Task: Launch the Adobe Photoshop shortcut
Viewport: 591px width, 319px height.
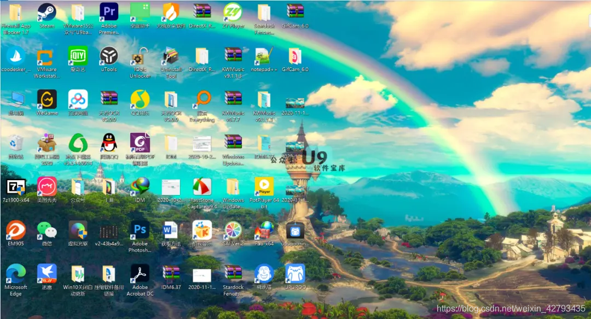Action: click(140, 230)
